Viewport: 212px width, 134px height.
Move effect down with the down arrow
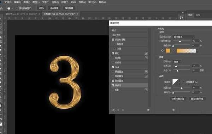123,110
